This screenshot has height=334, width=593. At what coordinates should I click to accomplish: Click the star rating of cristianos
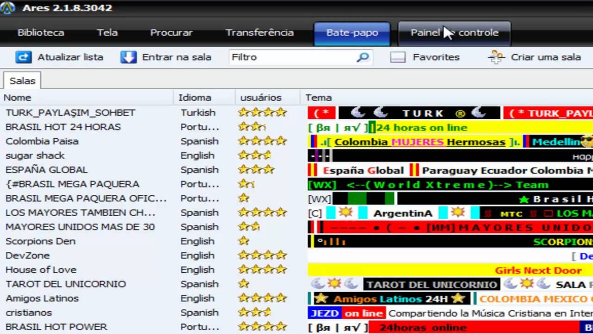pos(254,313)
